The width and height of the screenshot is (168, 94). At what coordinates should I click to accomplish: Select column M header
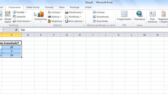[x=144, y=35]
